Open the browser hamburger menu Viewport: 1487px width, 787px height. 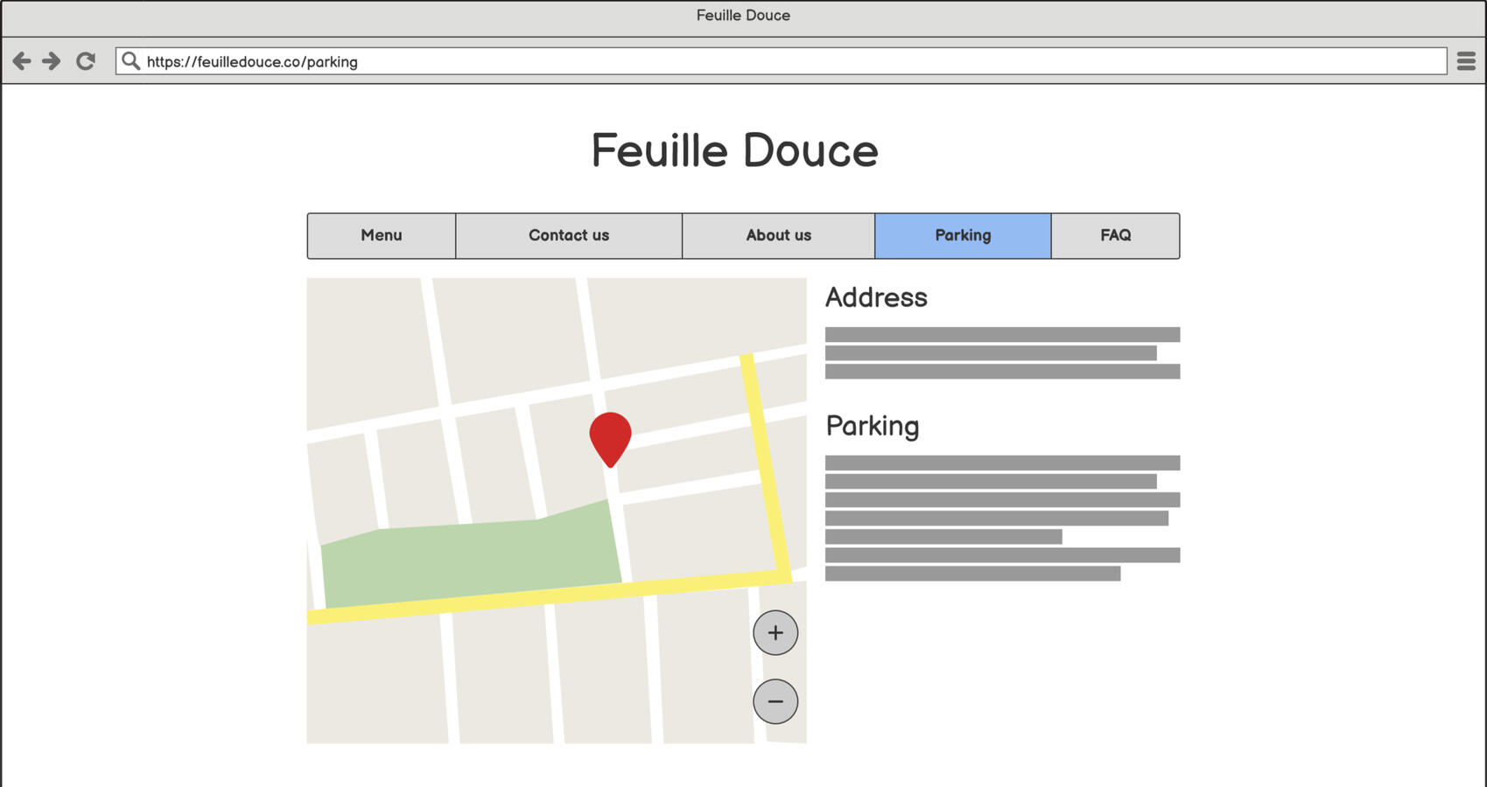coord(1467,61)
